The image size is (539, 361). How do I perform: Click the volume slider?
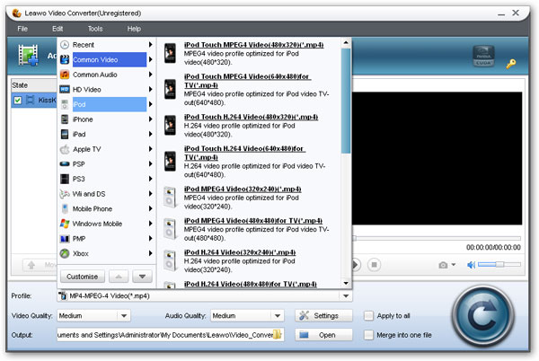point(499,264)
